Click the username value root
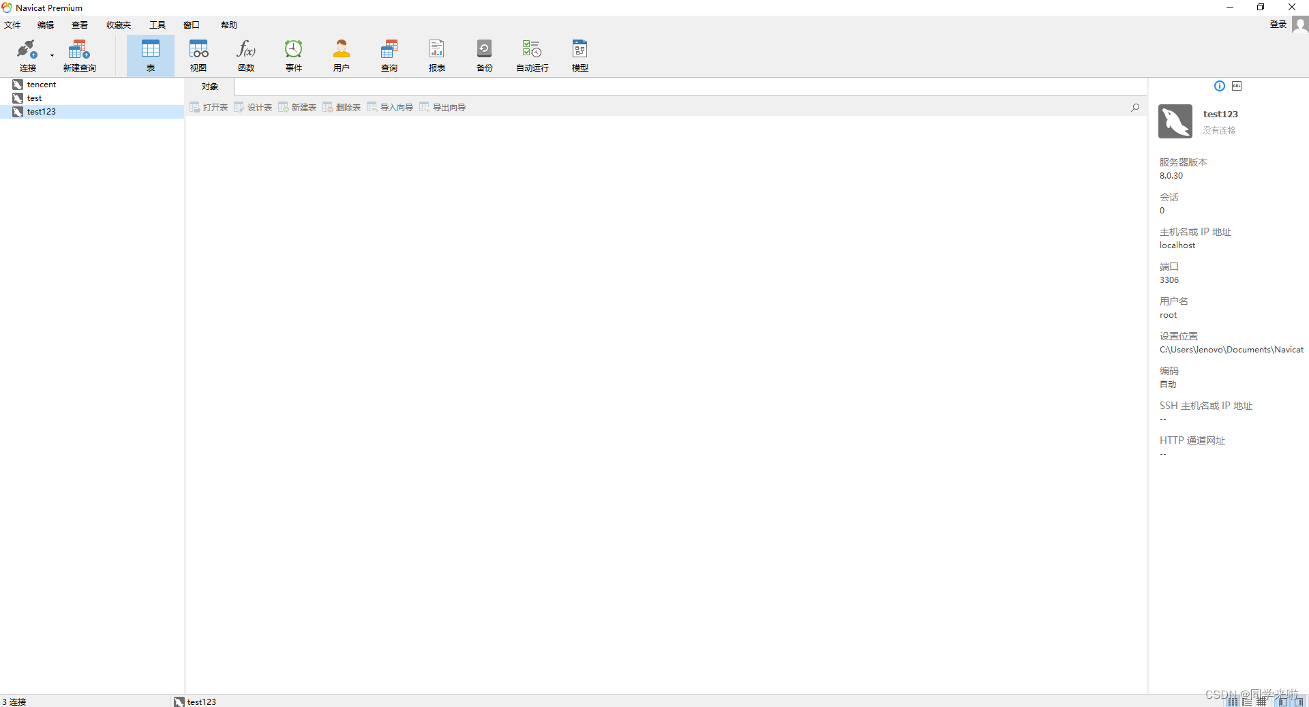This screenshot has width=1309, height=707. tap(1168, 315)
